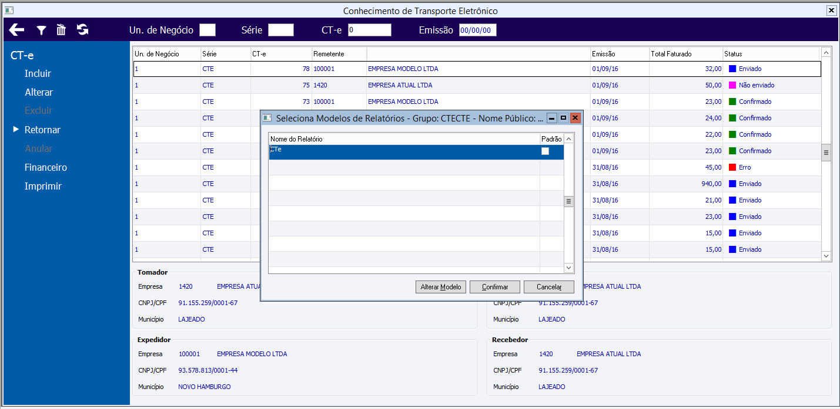Click the dialog list scroll down arrow
This screenshot has width=840, height=409.
pyautogui.click(x=568, y=268)
